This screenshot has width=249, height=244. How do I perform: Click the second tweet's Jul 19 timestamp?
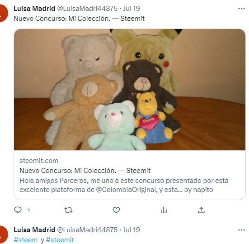pyautogui.click(x=132, y=230)
